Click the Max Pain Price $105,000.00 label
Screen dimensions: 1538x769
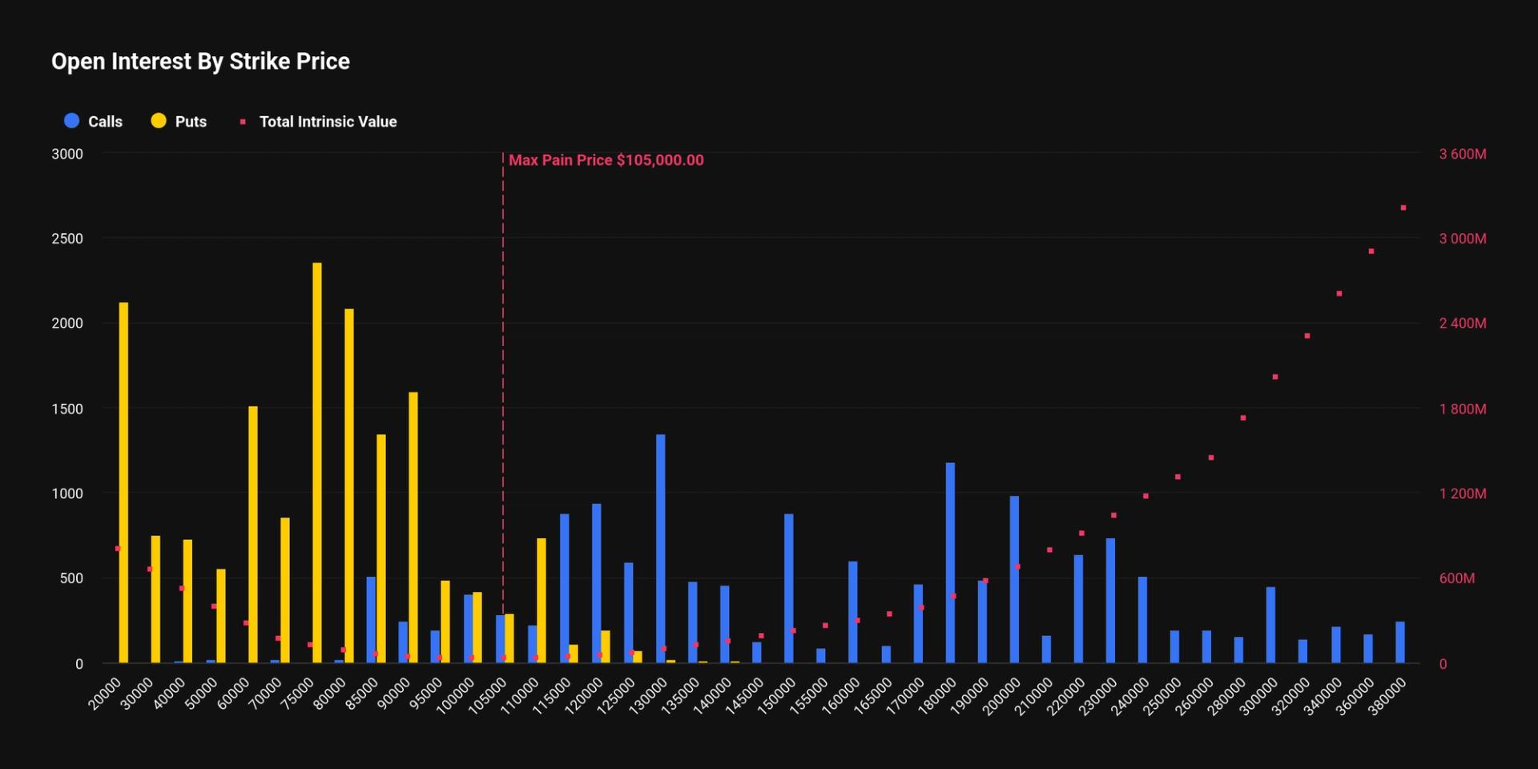click(x=606, y=160)
